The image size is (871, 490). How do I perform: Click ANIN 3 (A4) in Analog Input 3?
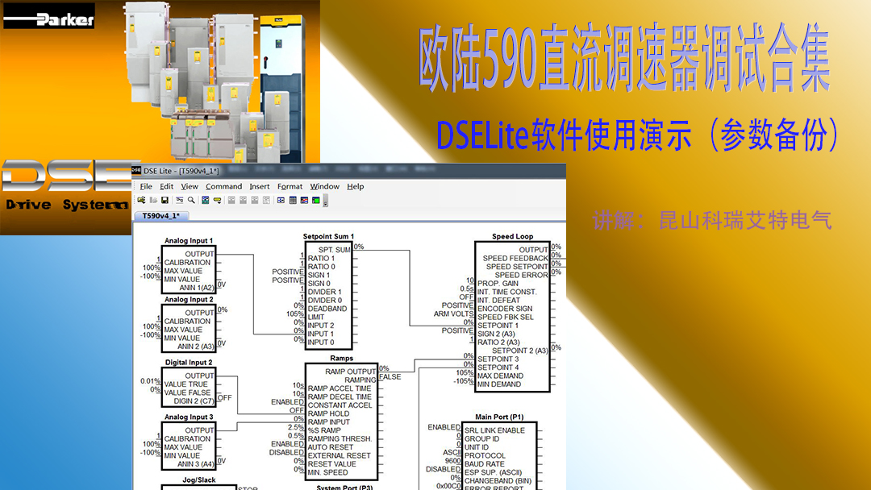tap(195, 464)
